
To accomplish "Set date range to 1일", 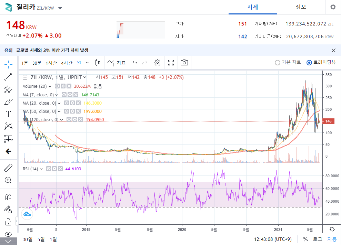I will pos(53,239).
